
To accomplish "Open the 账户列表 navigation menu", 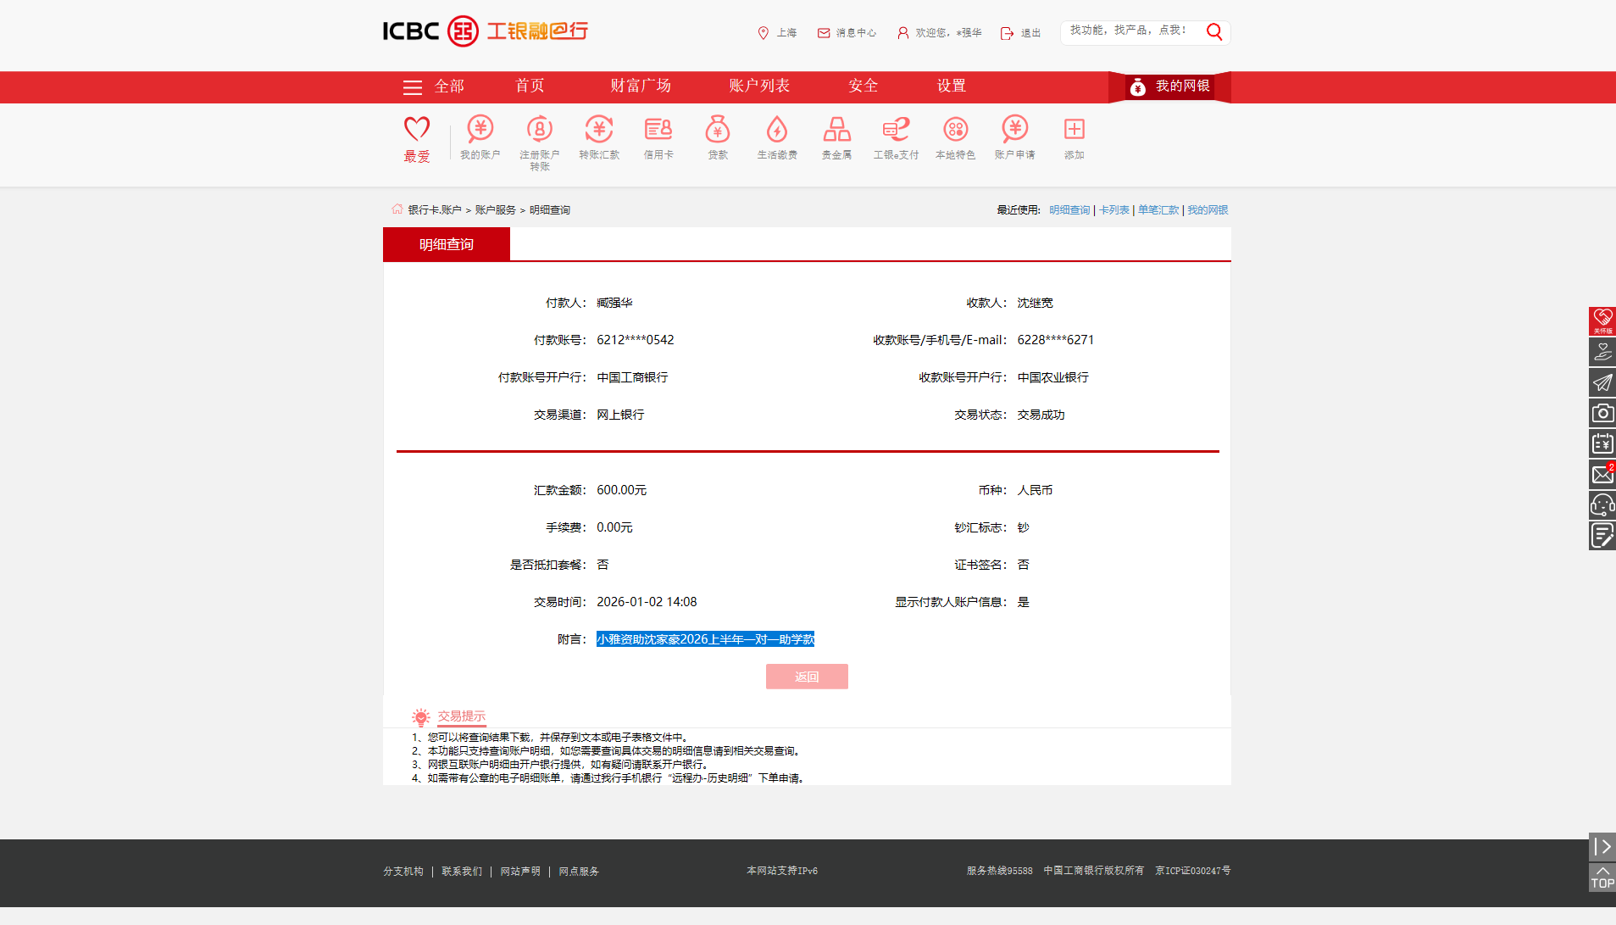I will point(758,86).
